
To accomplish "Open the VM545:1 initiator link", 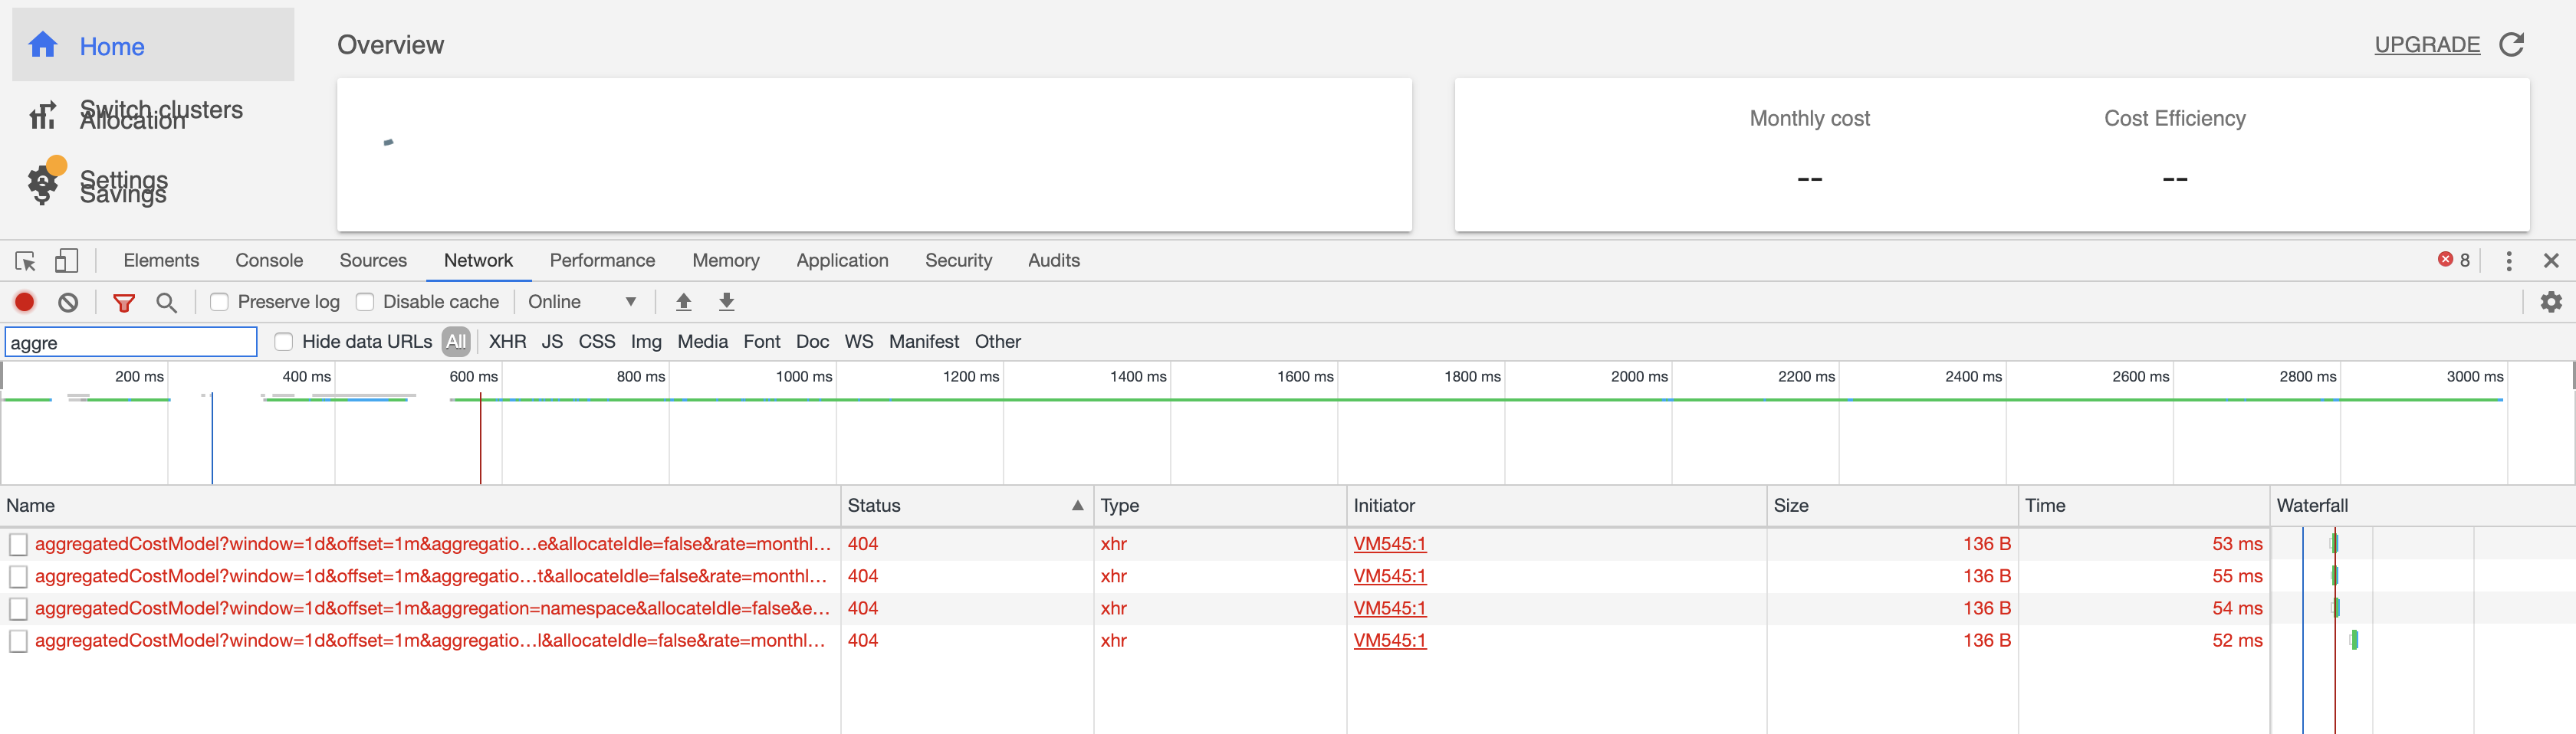I will pyautogui.click(x=1390, y=544).
